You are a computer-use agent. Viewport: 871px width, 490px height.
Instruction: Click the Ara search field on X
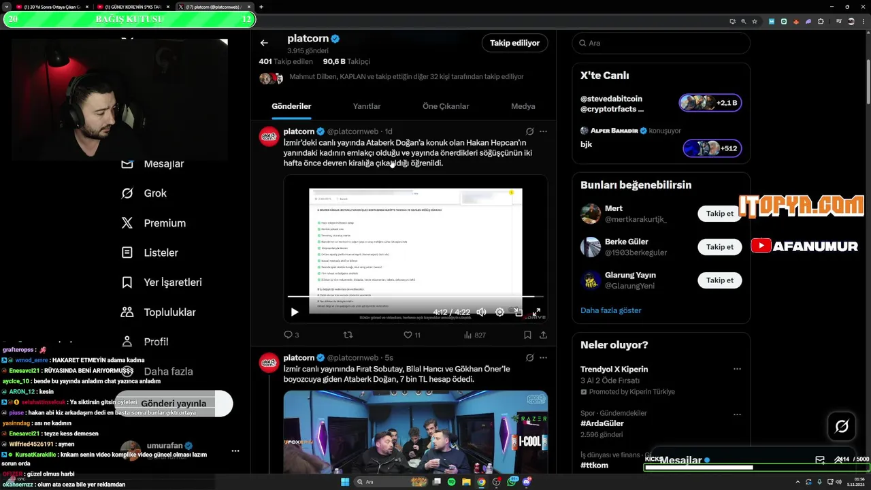point(661,43)
